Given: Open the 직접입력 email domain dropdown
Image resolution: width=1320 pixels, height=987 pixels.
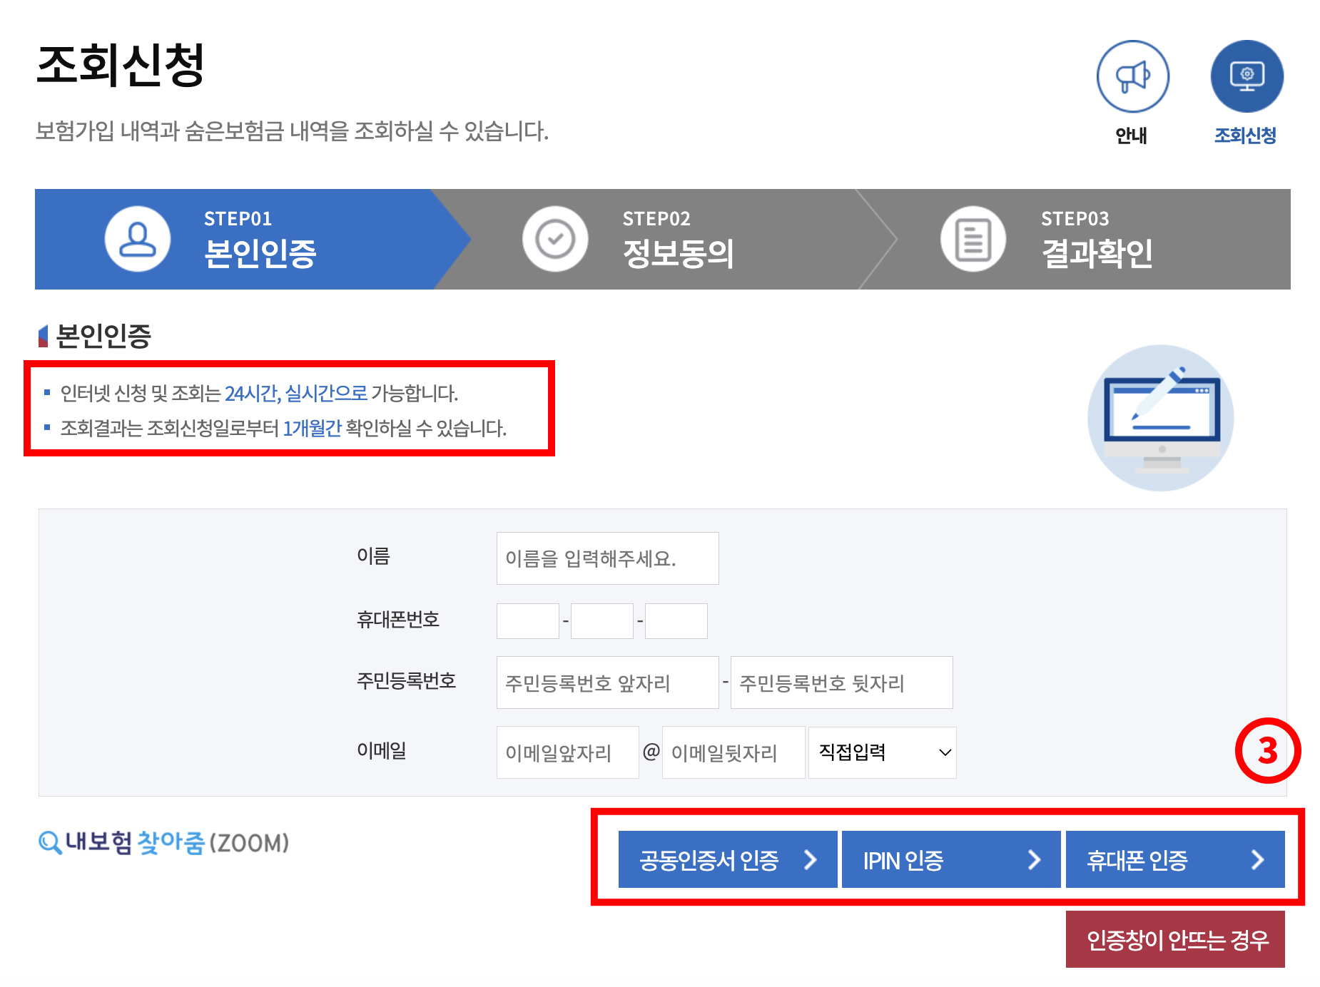Looking at the screenshot, I should coord(883,752).
